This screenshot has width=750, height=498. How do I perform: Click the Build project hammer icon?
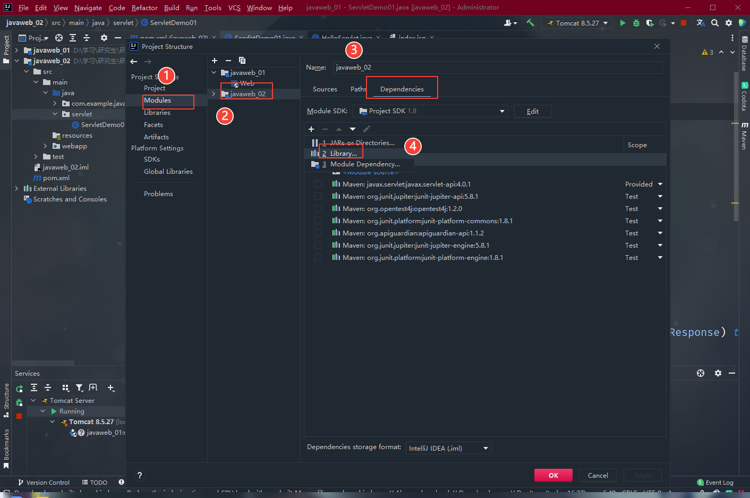pyautogui.click(x=530, y=23)
